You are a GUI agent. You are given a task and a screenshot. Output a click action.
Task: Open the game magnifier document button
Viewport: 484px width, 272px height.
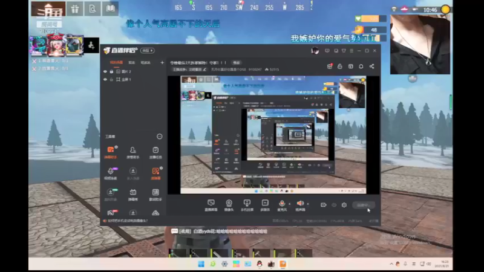click(x=93, y=9)
